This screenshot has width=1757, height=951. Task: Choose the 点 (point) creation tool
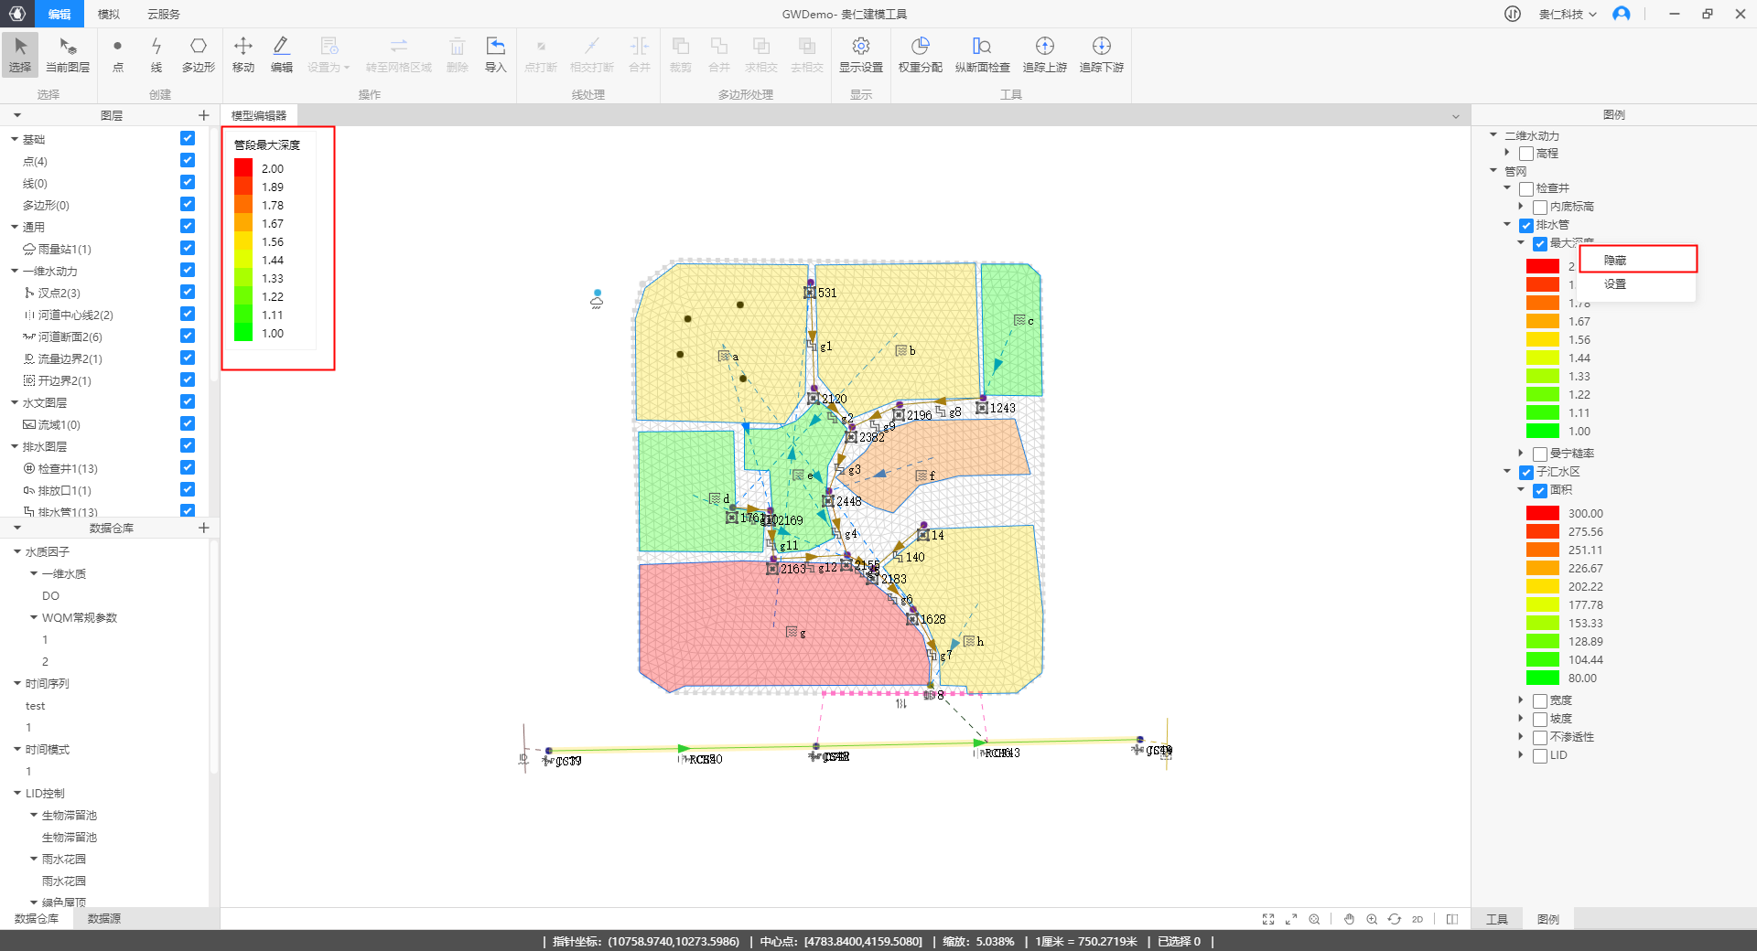point(118,55)
